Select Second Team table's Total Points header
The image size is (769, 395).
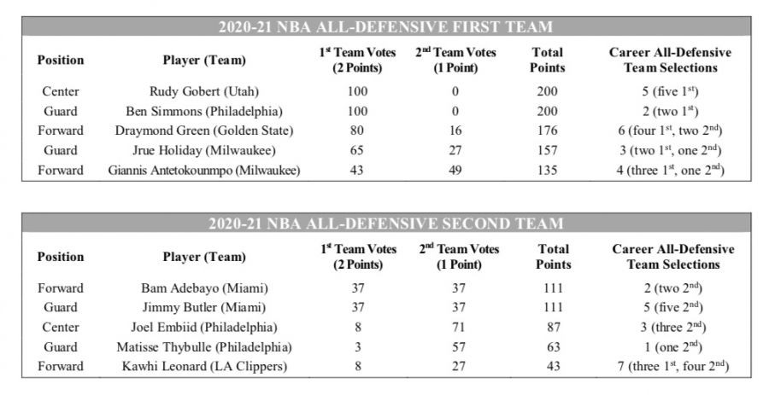554,257
